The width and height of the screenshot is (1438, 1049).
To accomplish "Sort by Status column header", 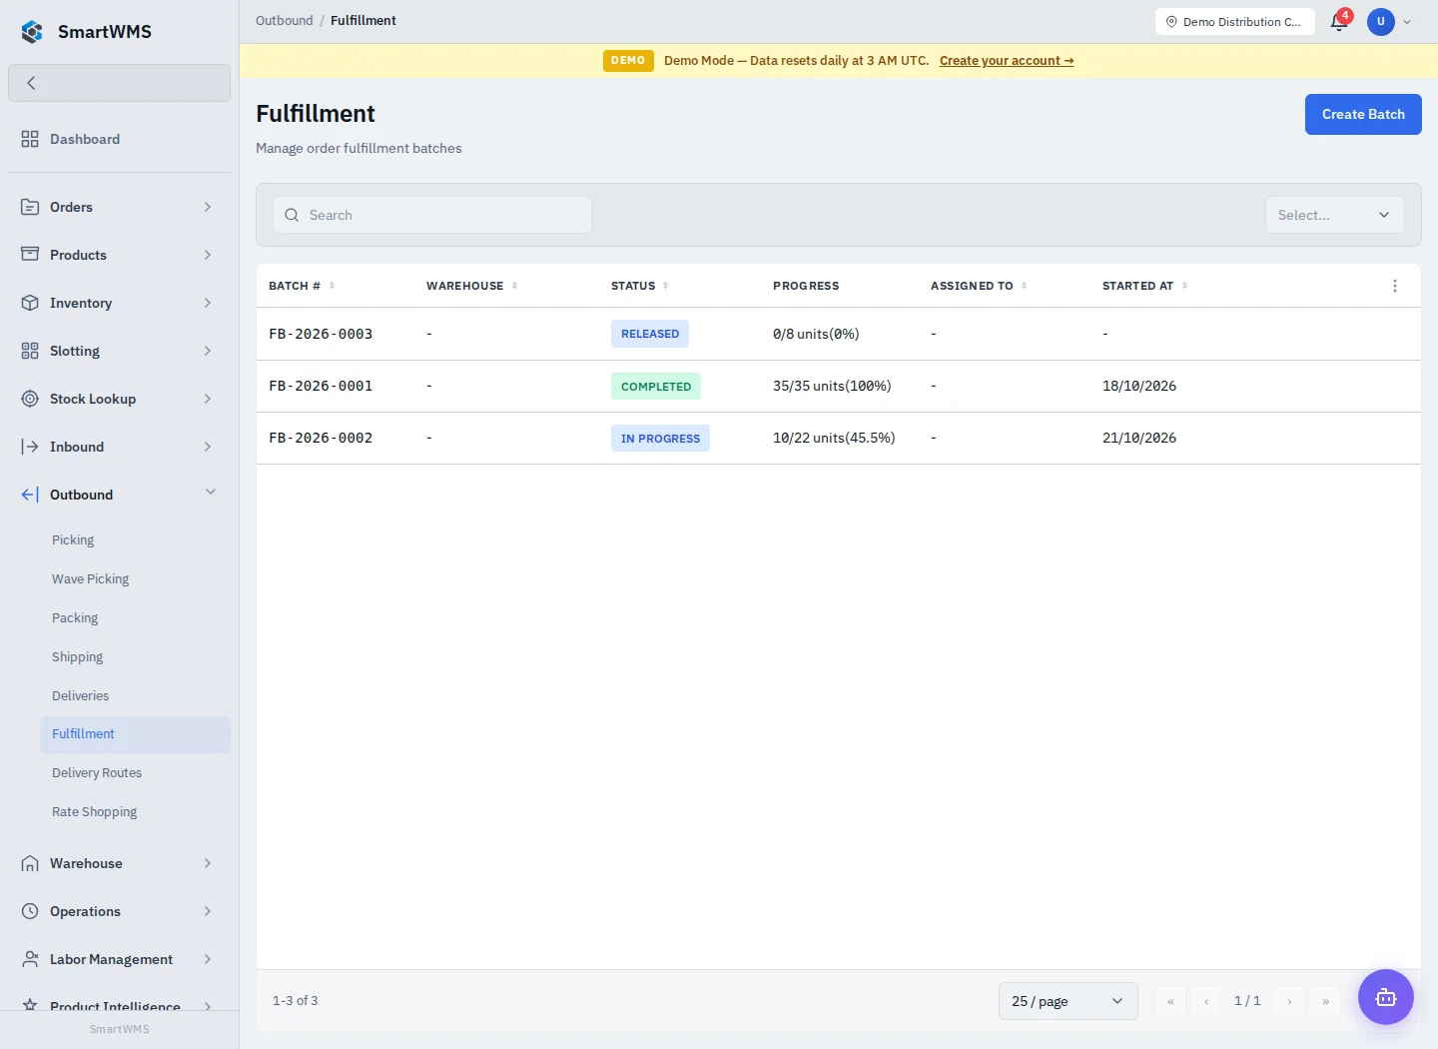I will pyautogui.click(x=640, y=286).
